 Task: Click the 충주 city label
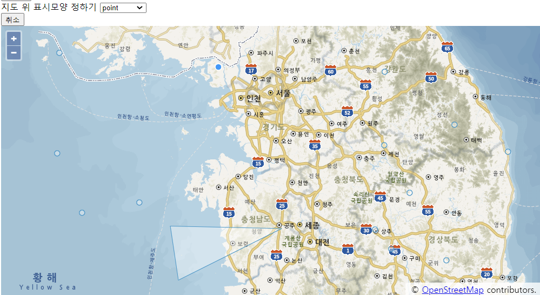[x=369, y=158]
